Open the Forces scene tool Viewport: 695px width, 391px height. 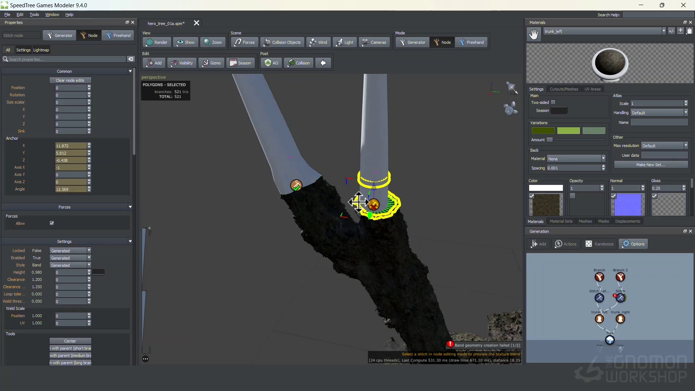coord(244,42)
